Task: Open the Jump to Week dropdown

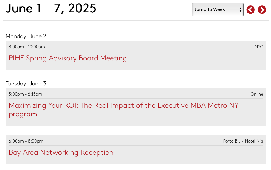Action: pos(217,10)
